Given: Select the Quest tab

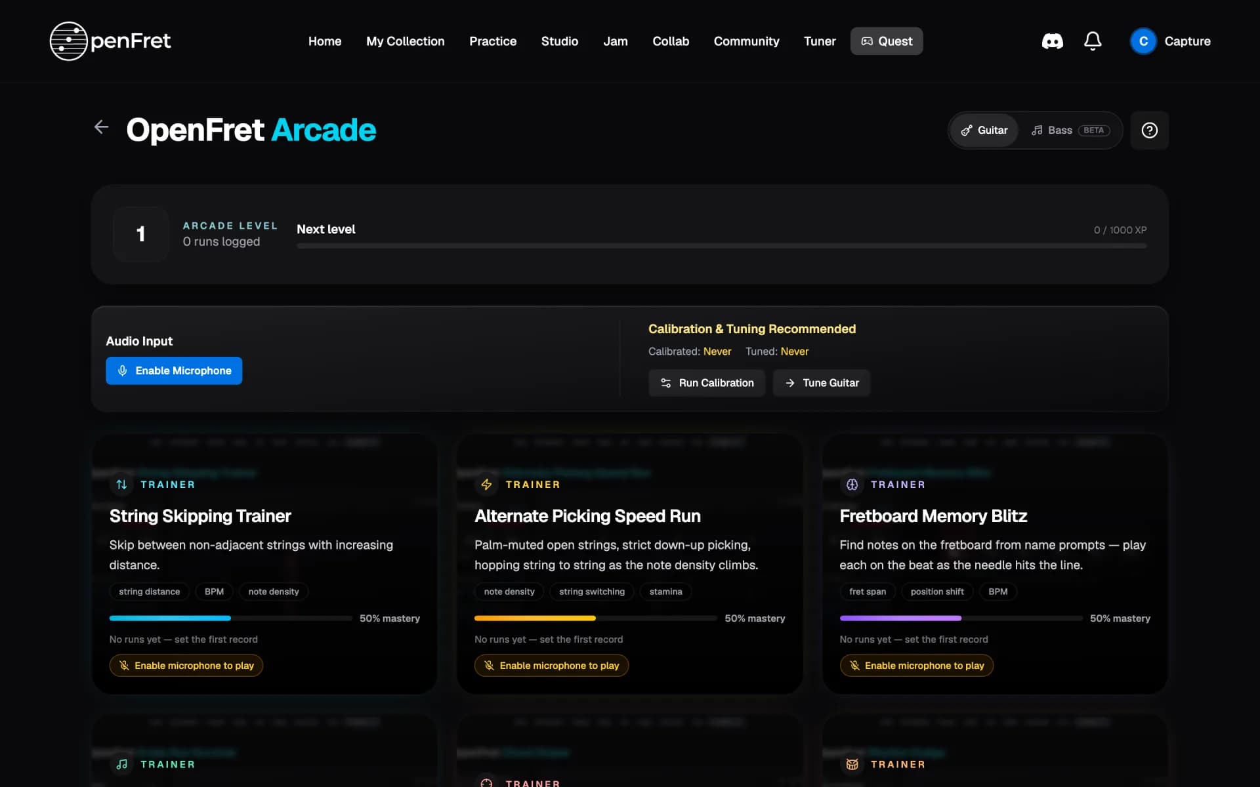Looking at the screenshot, I should pyautogui.click(x=887, y=41).
